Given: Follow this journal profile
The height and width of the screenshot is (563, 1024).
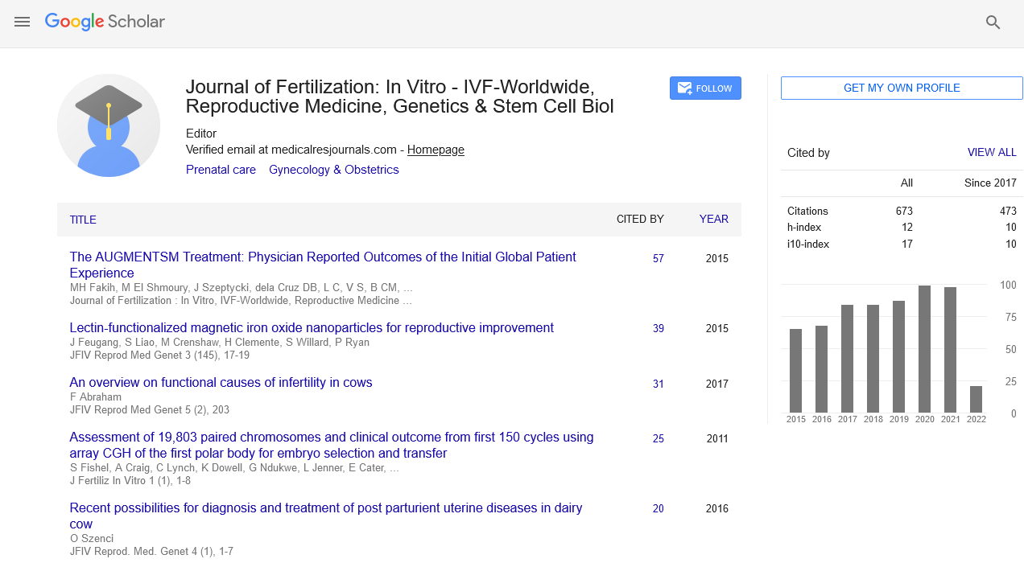Looking at the screenshot, I should pyautogui.click(x=705, y=88).
